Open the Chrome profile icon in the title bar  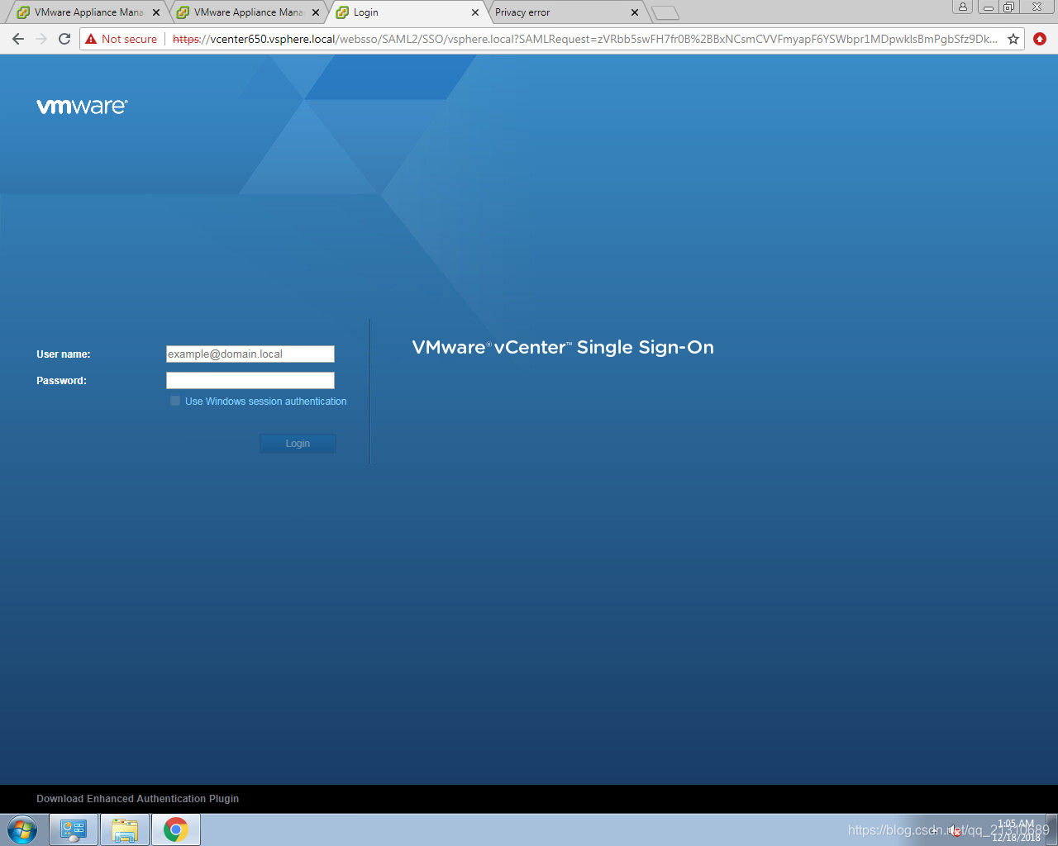[963, 7]
